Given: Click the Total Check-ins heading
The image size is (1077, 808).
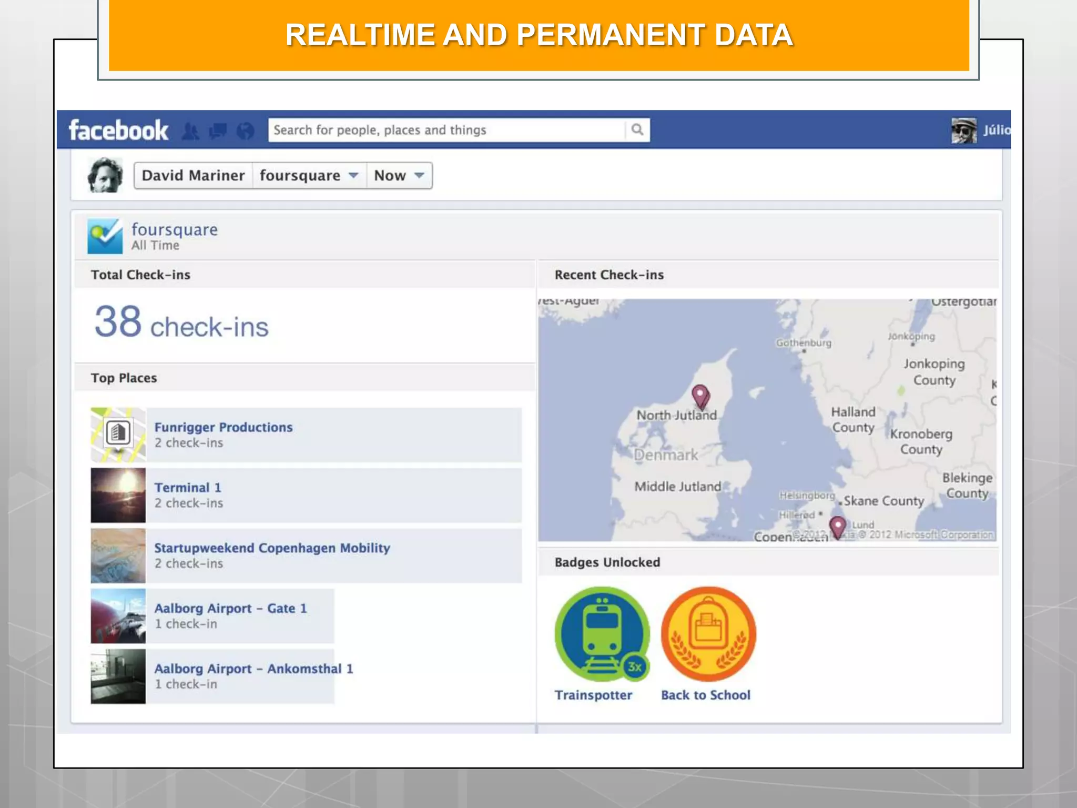Looking at the screenshot, I should tap(140, 275).
